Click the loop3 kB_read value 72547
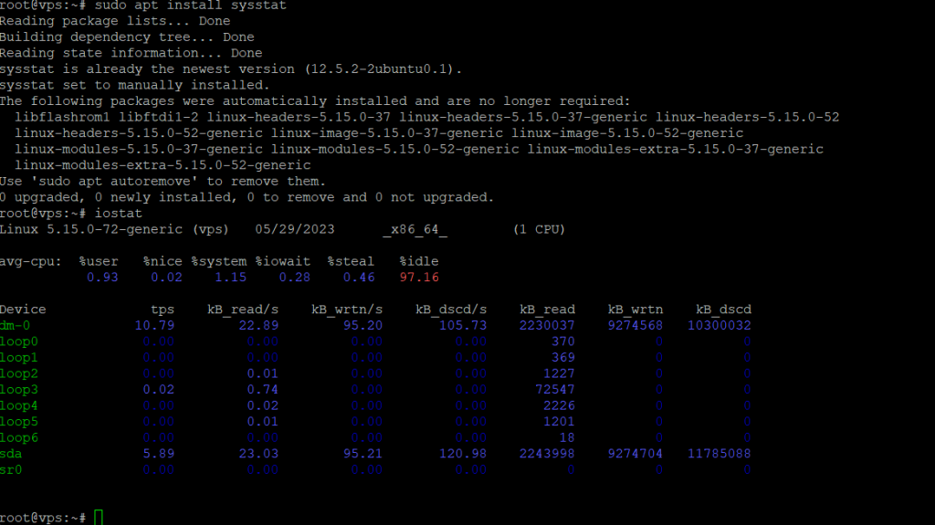Viewport: 935px width, 525px height. 554,390
